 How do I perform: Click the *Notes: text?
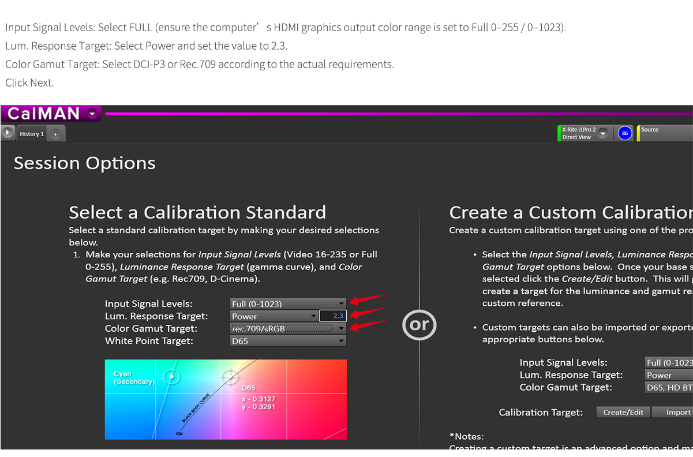466,436
